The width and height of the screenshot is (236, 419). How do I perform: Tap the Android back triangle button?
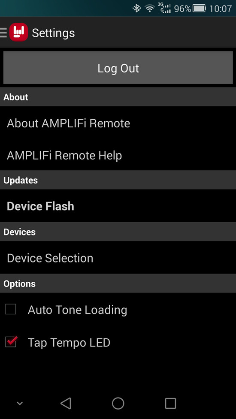66,403
